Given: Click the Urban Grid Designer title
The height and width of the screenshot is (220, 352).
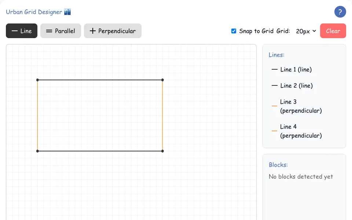Looking at the screenshot, I should [34, 12].
